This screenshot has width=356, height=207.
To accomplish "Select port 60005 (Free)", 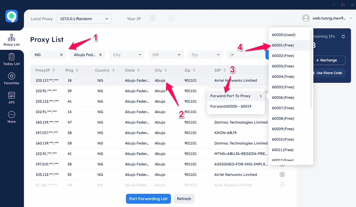I will tap(289, 87).
